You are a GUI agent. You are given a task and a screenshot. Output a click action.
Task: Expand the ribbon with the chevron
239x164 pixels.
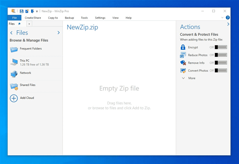(222, 18)
